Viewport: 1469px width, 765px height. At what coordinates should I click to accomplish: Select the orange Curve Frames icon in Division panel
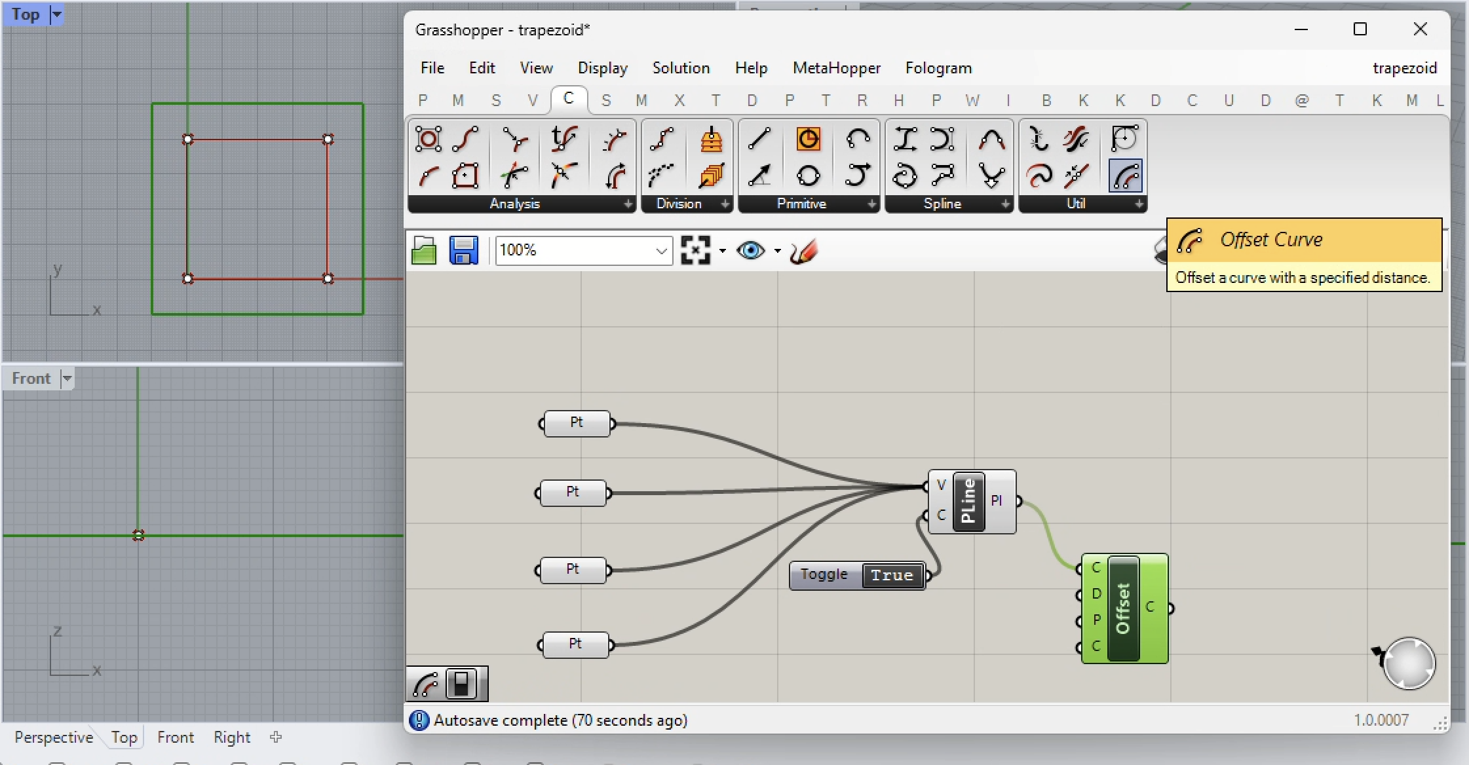711,176
